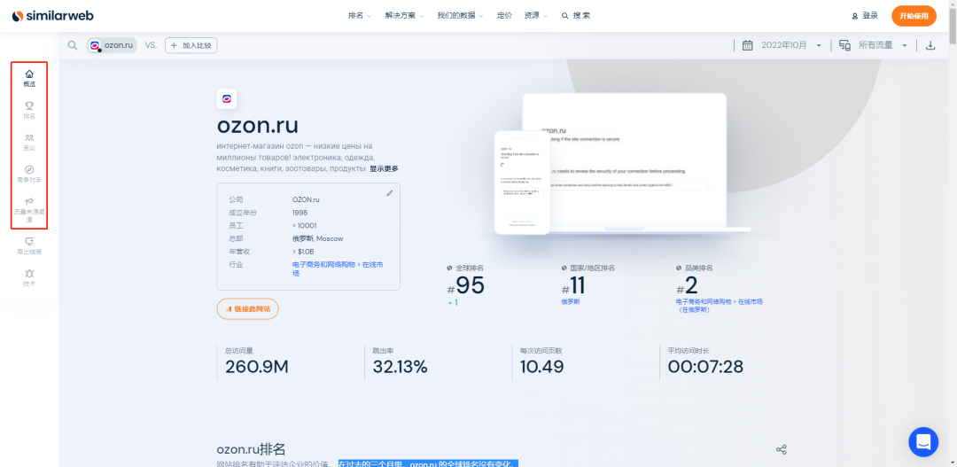Open the 技术 bug icon in sidebar
957x467 pixels.
point(29,273)
